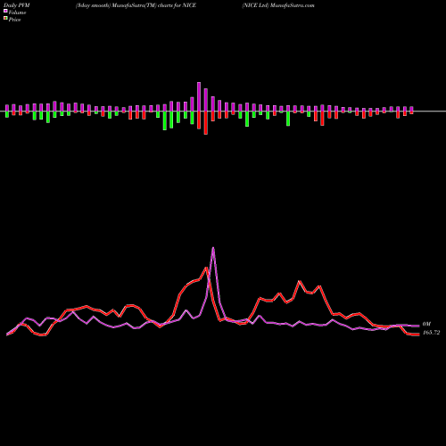
Task: Click the tallest purple volume bar
Action: [x=199, y=96]
